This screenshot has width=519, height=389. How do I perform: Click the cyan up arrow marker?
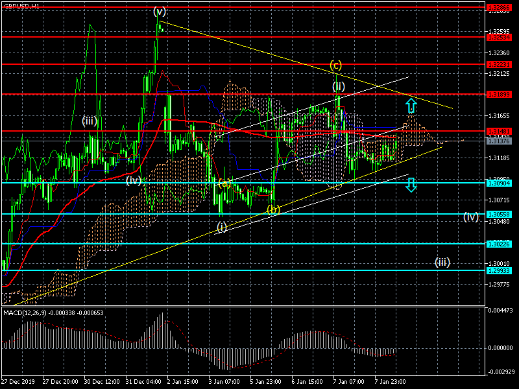411,105
